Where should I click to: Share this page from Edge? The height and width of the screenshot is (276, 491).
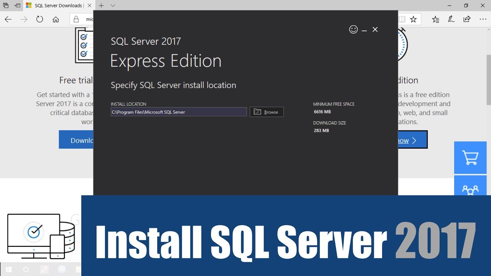[x=467, y=20]
